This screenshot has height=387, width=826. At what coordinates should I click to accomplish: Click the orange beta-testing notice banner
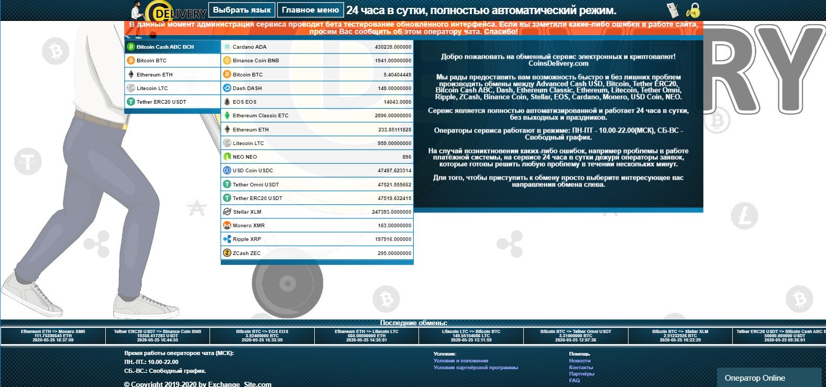tap(413, 28)
